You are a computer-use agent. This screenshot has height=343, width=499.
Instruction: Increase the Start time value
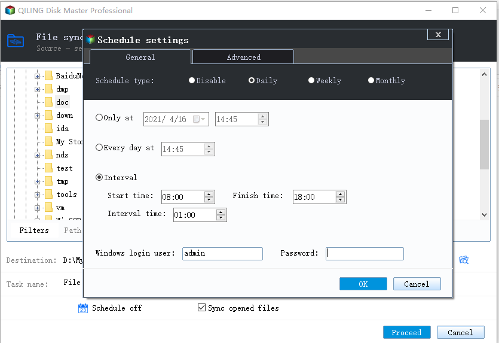coord(209,194)
